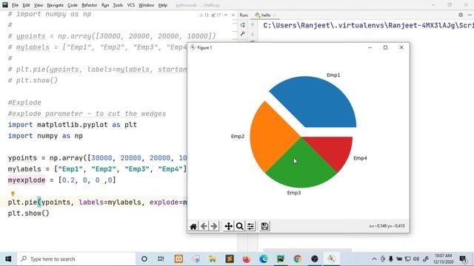Click the warnings count indicator in the editor

coord(204,15)
